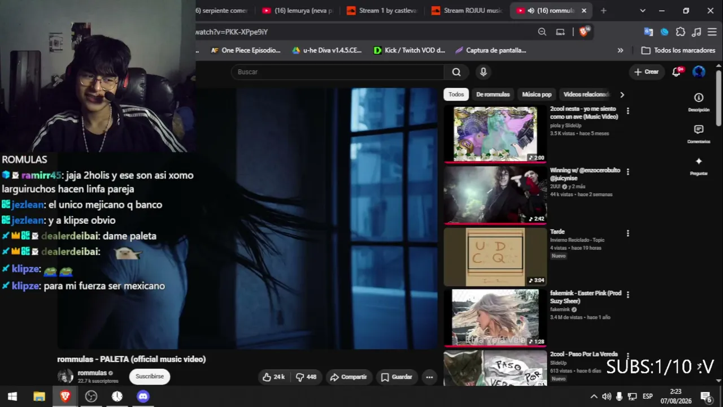Click the blue circular extension icon in the toolbar
Image resolution: width=723 pixels, height=407 pixels.
click(665, 32)
